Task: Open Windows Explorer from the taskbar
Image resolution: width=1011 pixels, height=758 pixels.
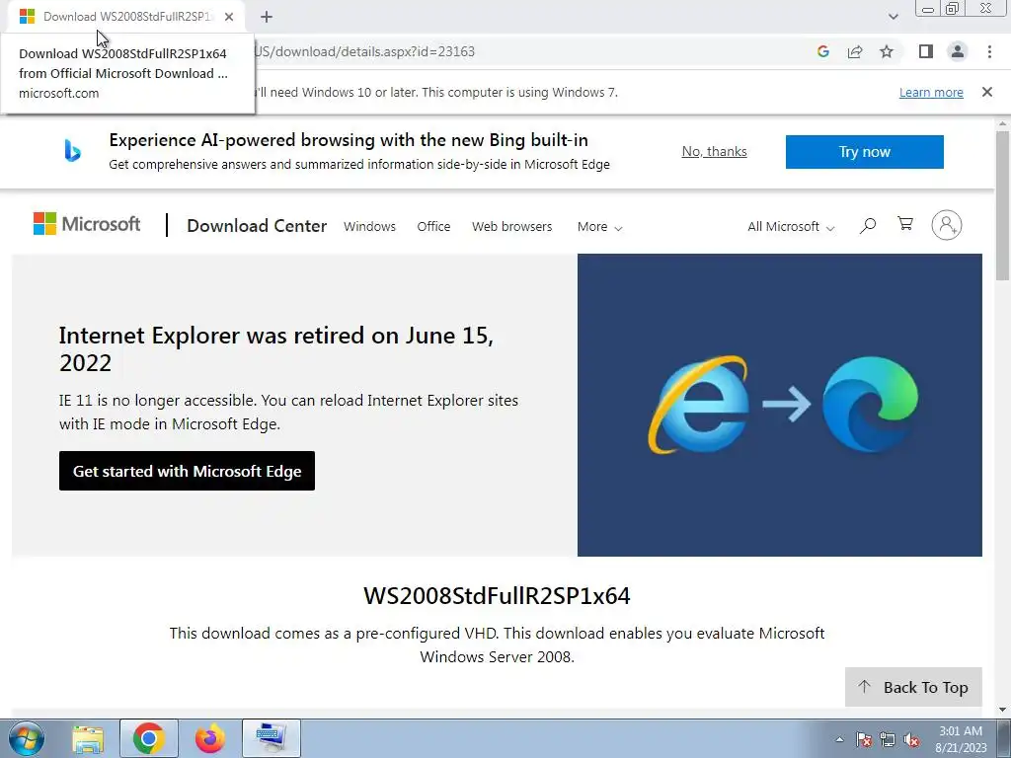Action: [x=88, y=738]
